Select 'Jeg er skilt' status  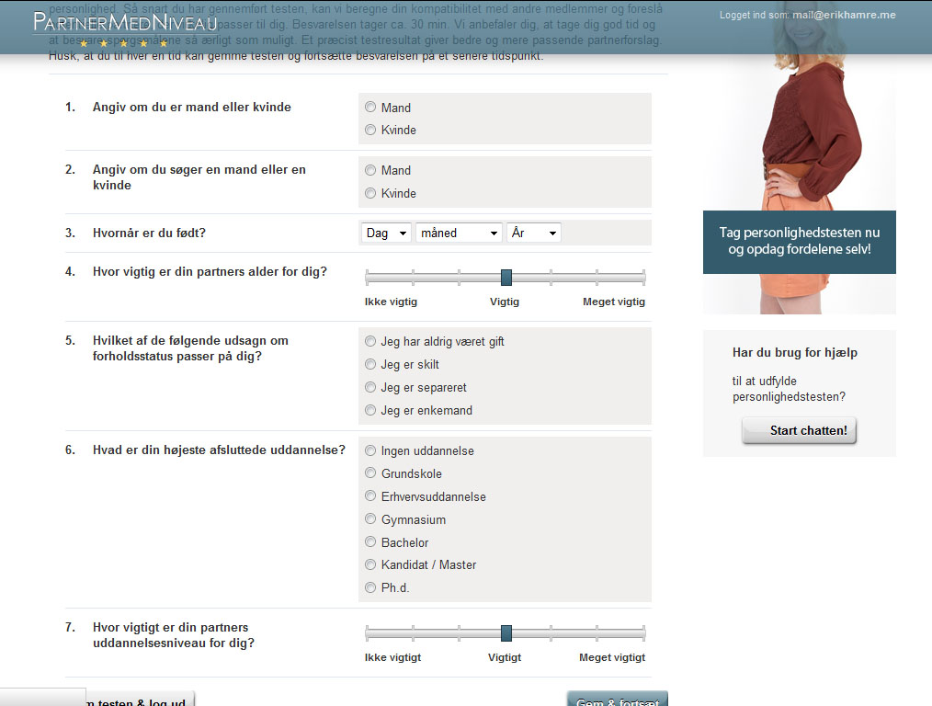tap(370, 365)
